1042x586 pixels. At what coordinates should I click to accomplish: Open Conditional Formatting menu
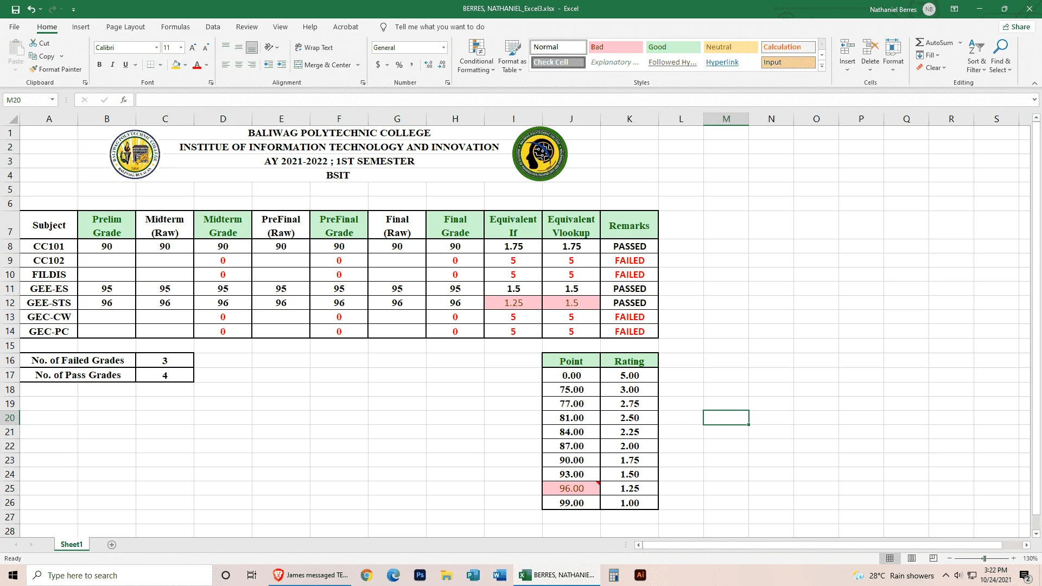[x=476, y=56]
